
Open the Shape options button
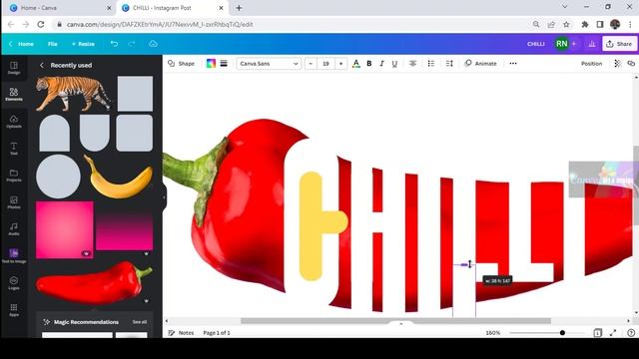(x=182, y=64)
